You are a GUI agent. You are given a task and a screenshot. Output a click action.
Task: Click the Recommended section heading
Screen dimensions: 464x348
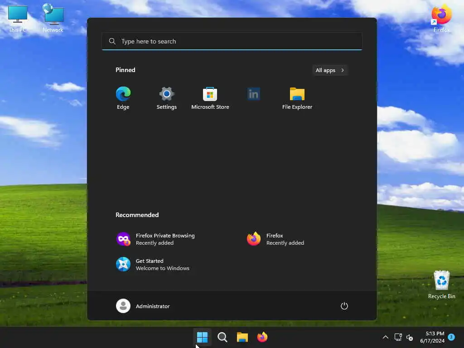[x=137, y=215]
